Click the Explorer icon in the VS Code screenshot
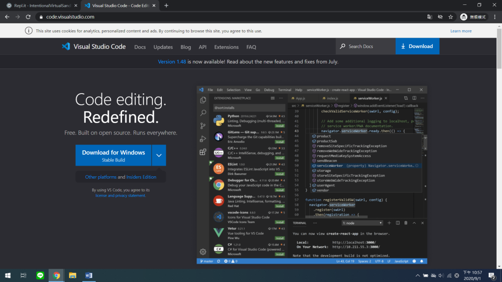This screenshot has width=502, height=282. 203,100
